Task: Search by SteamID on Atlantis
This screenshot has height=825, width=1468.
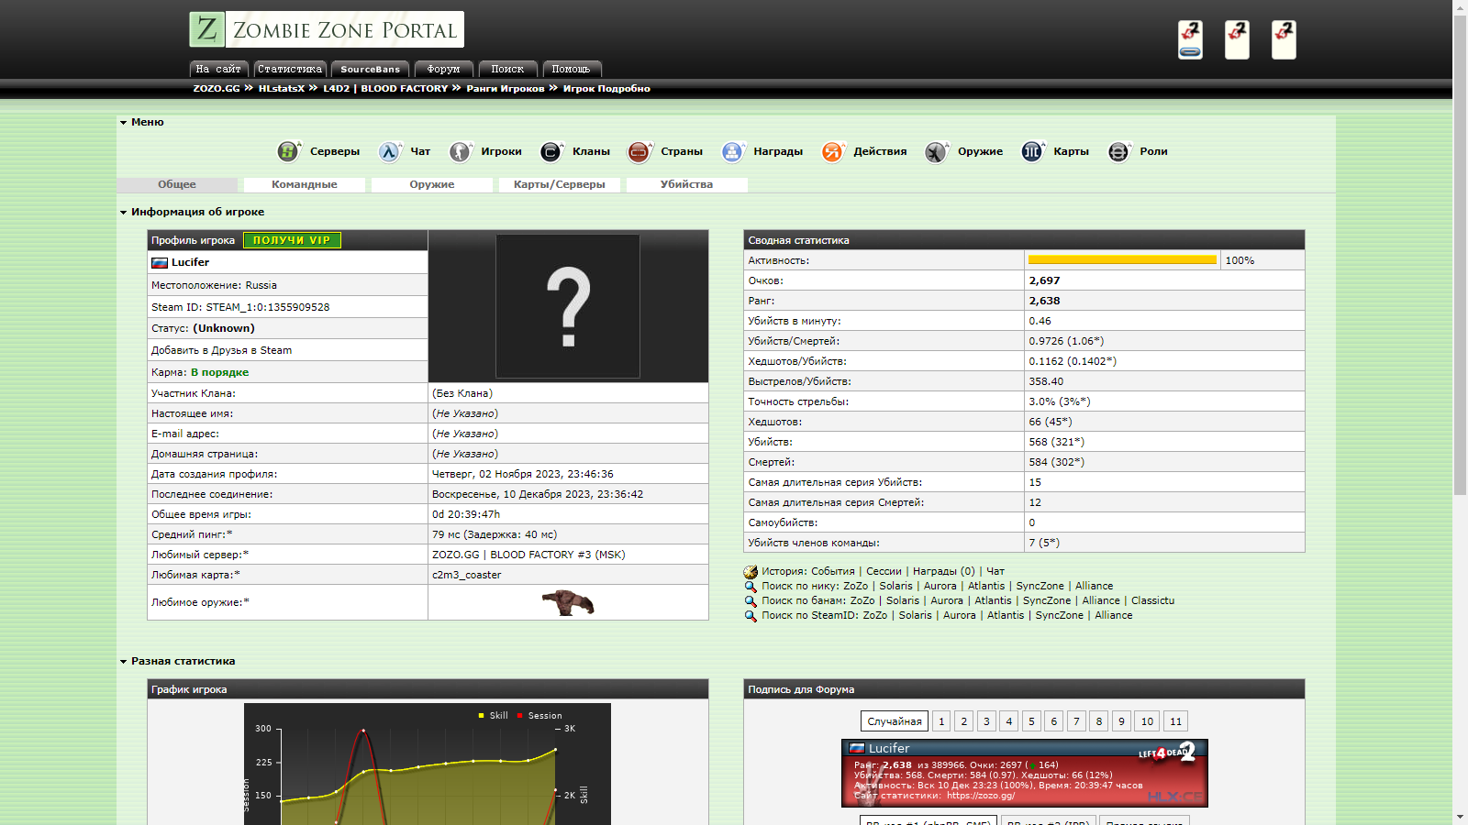Action: coord(1006,615)
